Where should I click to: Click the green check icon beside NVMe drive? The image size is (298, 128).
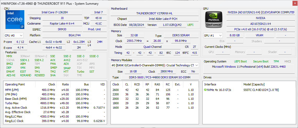205,90
